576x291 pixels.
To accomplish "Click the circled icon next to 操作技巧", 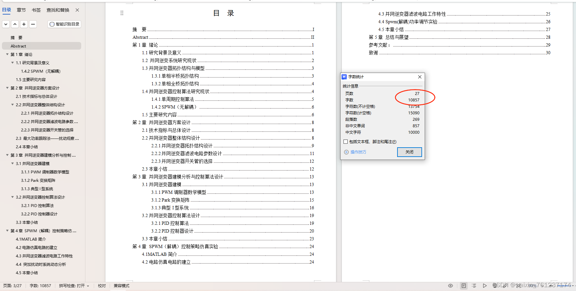I will click(x=346, y=152).
